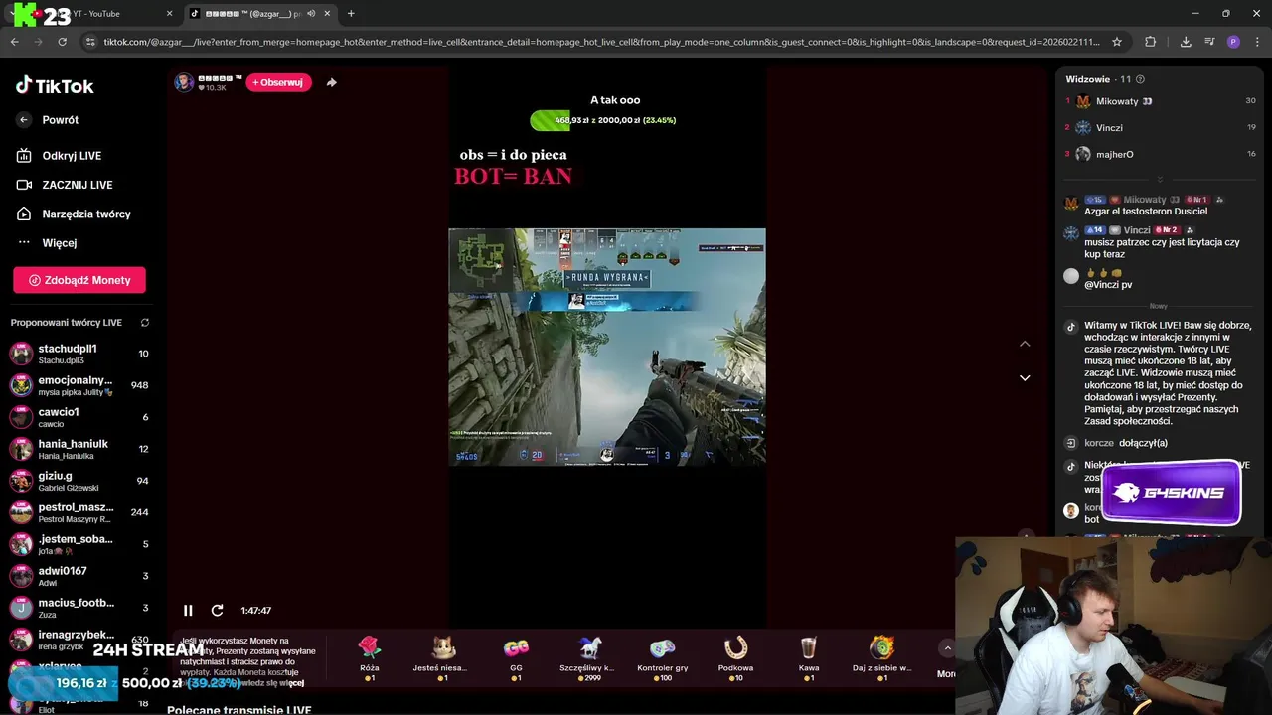Image resolution: width=1272 pixels, height=715 pixels.
Task: Pause the live stream
Action: pyautogui.click(x=188, y=611)
